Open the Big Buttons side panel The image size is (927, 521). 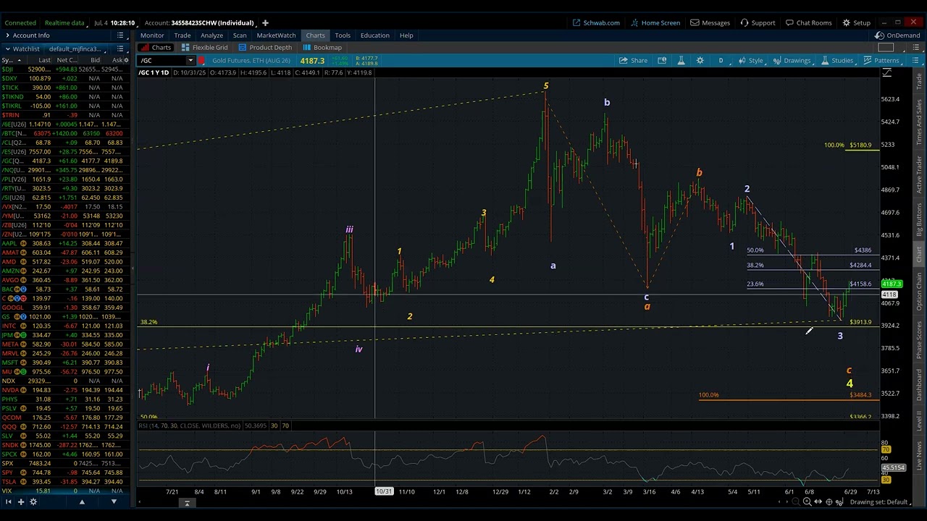920,220
